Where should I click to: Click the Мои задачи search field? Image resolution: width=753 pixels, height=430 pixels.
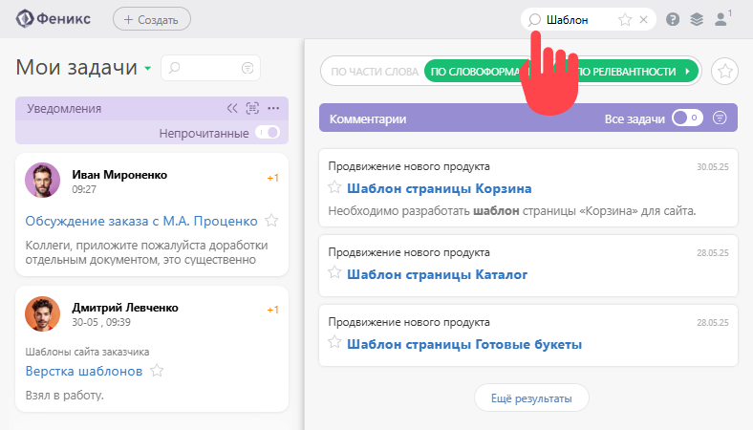point(210,68)
